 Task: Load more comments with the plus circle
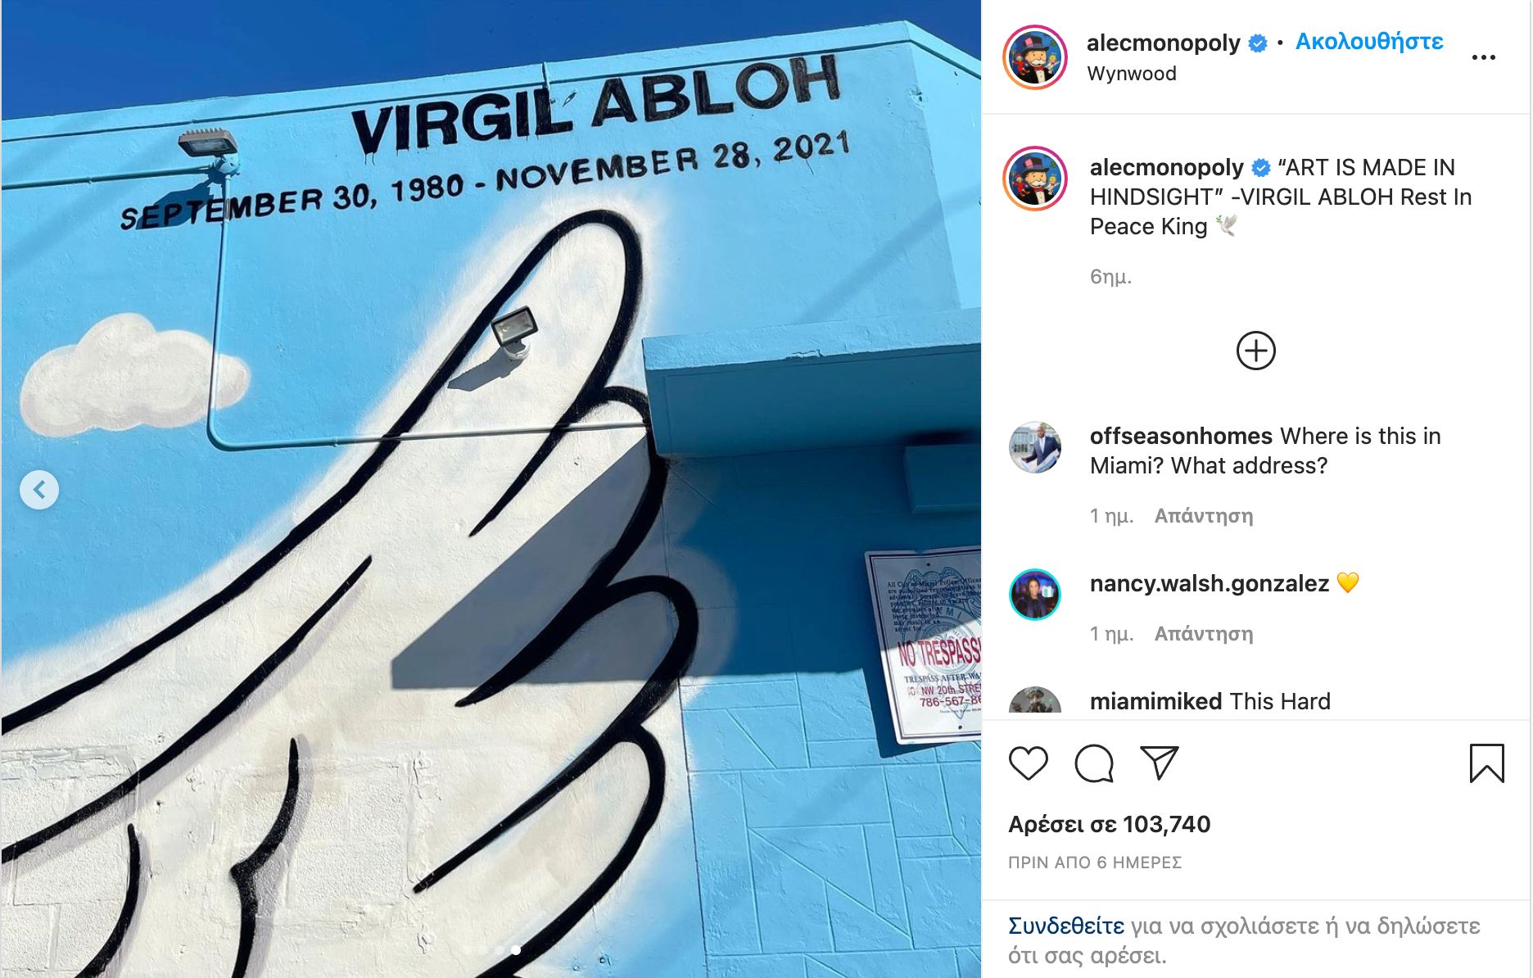(1256, 351)
